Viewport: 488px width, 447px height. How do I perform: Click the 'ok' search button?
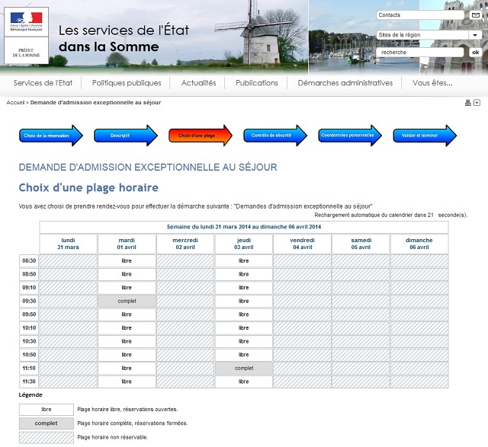475,53
